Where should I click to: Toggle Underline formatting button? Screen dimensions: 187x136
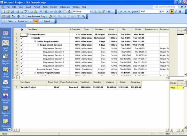click(180, 12)
